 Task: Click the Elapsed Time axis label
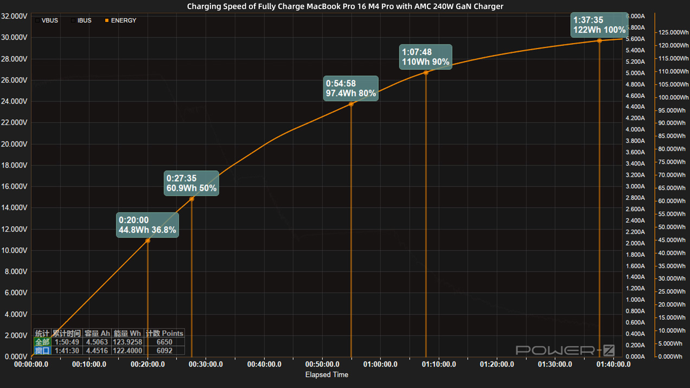326,375
